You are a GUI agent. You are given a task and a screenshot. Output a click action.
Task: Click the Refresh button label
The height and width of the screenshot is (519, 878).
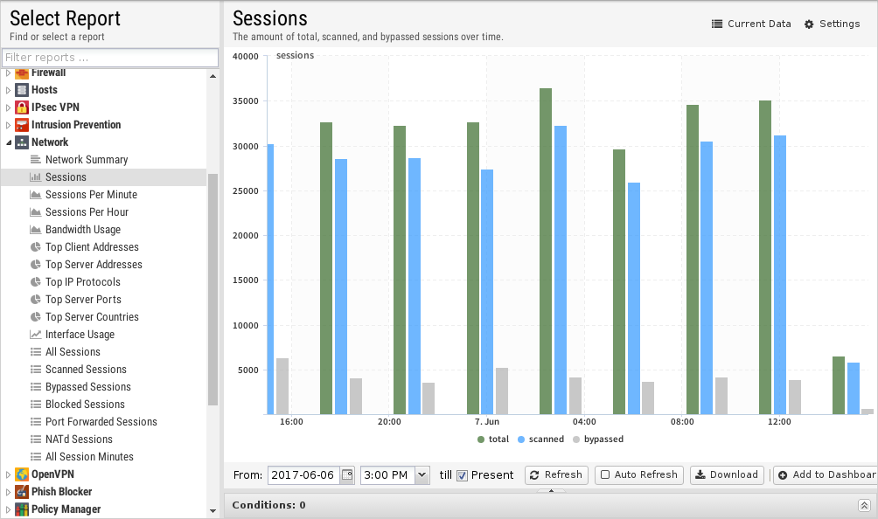pyautogui.click(x=563, y=474)
